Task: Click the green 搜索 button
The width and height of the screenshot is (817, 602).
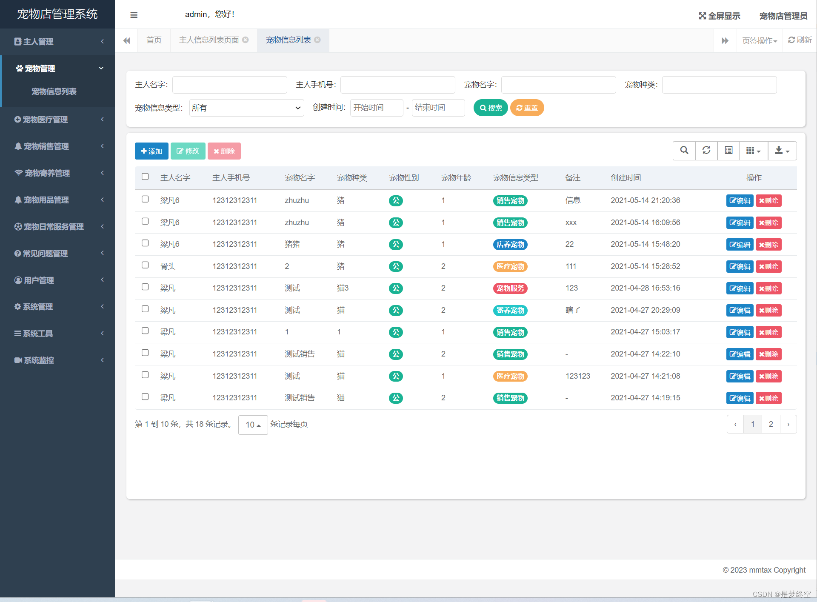Action: tap(491, 108)
